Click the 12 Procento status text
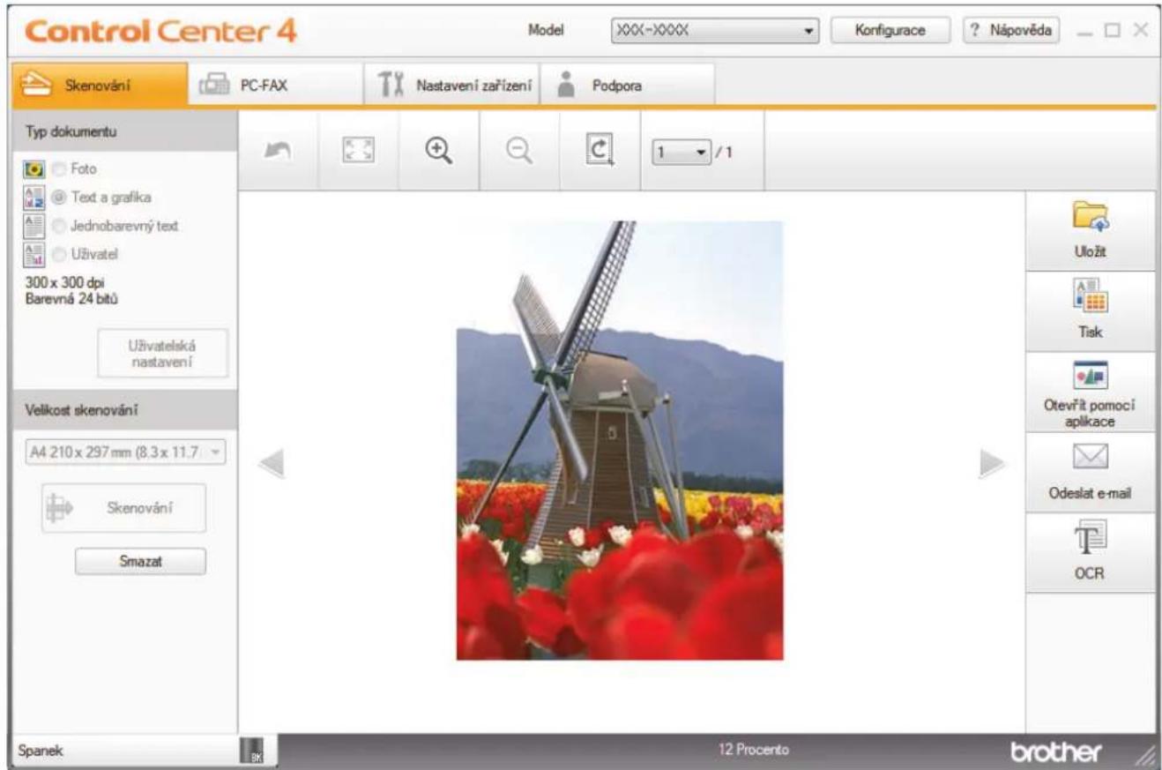This screenshot has width=1162, height=770. (754, 751)
